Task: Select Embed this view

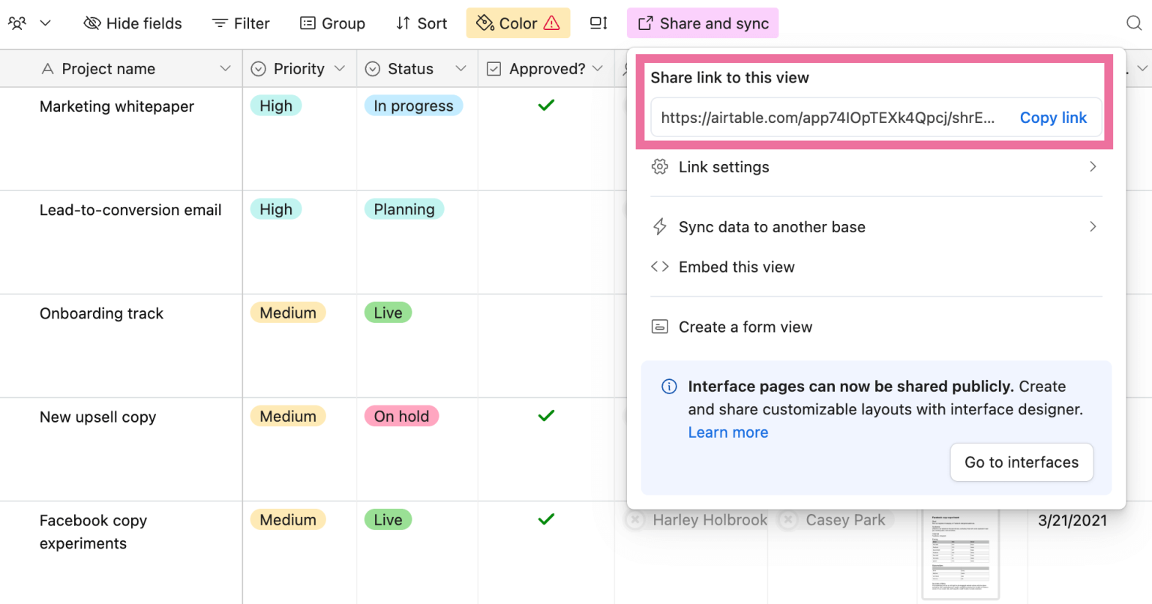Action: pyautogui.click(x=736, y=267)
